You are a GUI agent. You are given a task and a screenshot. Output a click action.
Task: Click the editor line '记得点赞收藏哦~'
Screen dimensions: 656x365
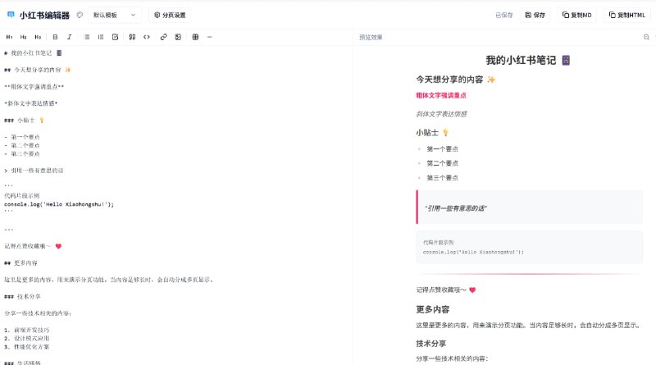point(33,246)
